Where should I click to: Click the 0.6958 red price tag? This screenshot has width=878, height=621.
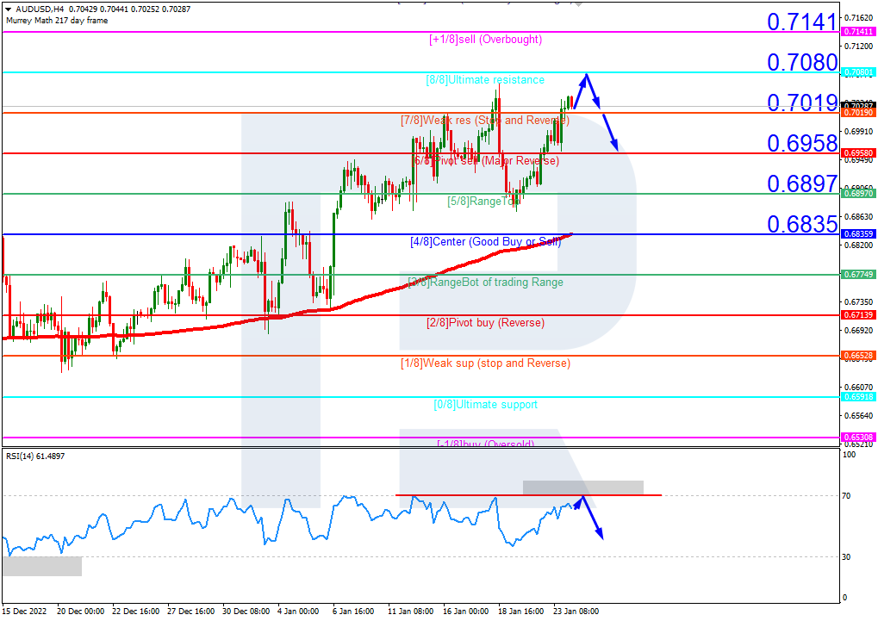pos(857,153)
